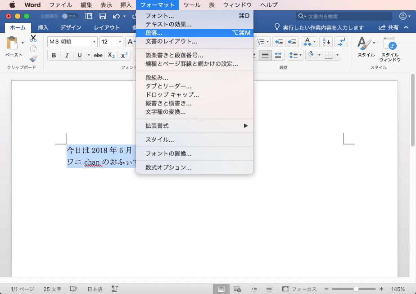Viewport: 416px width, 294px height.
Task: Open the Apple menu
Action: click(13, 5)
